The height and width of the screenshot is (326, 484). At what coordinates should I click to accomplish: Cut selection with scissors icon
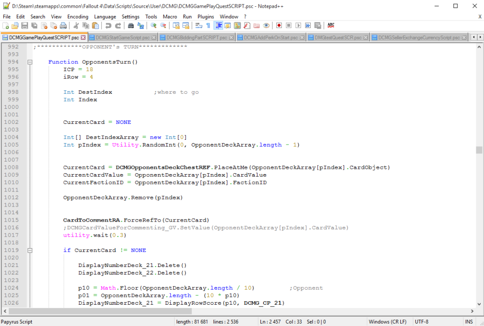(76, 26)
